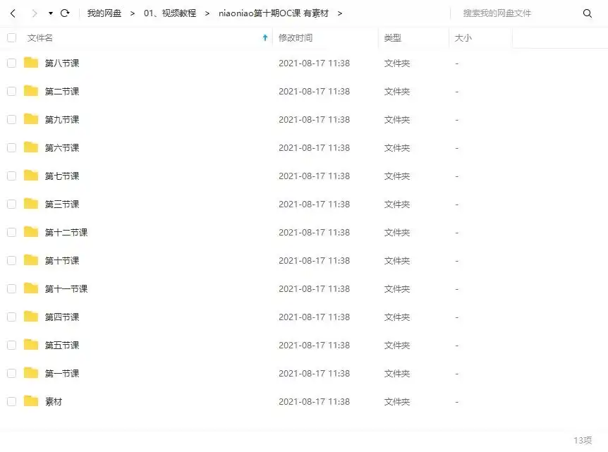Navigate to 我的网盘 via the breadcrumb
This screenshot has height=452, width=608.
click(x=104, y=13)
